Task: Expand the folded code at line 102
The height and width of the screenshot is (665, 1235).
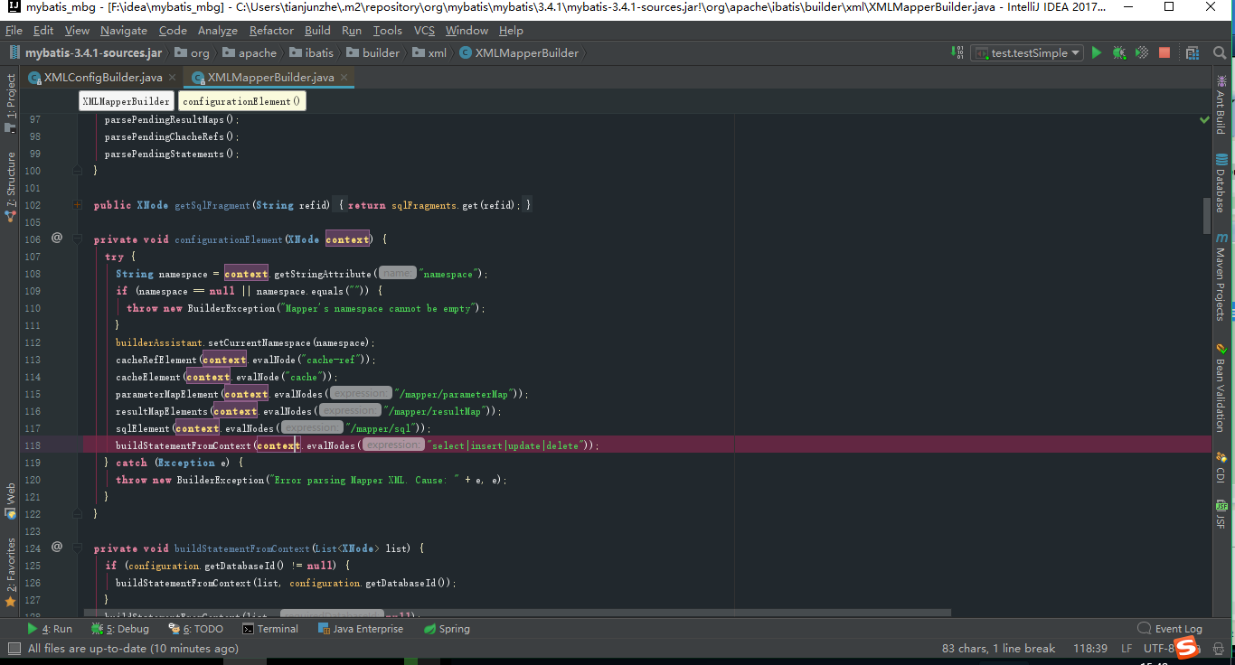Action: point(77,204)
